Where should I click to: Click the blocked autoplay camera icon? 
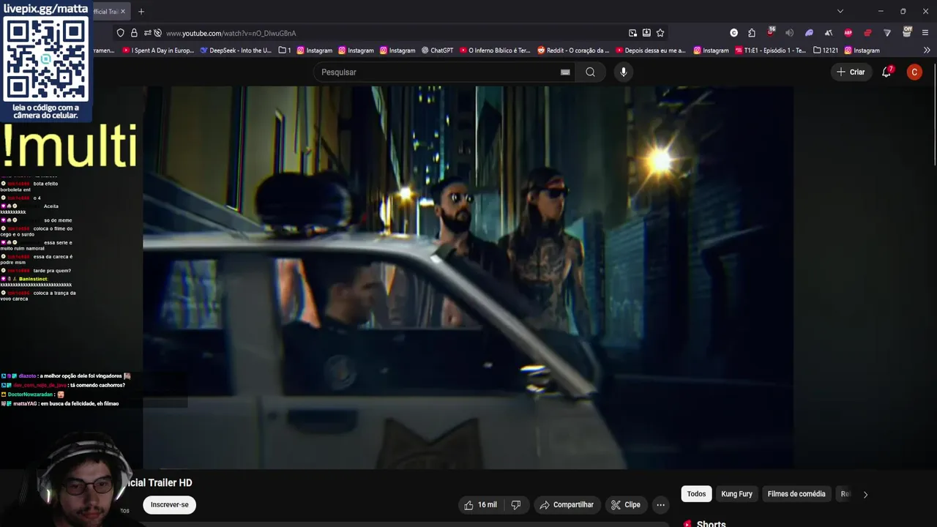coord(157,33)
